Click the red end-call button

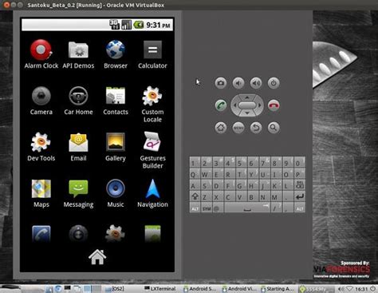pos(274,105)
